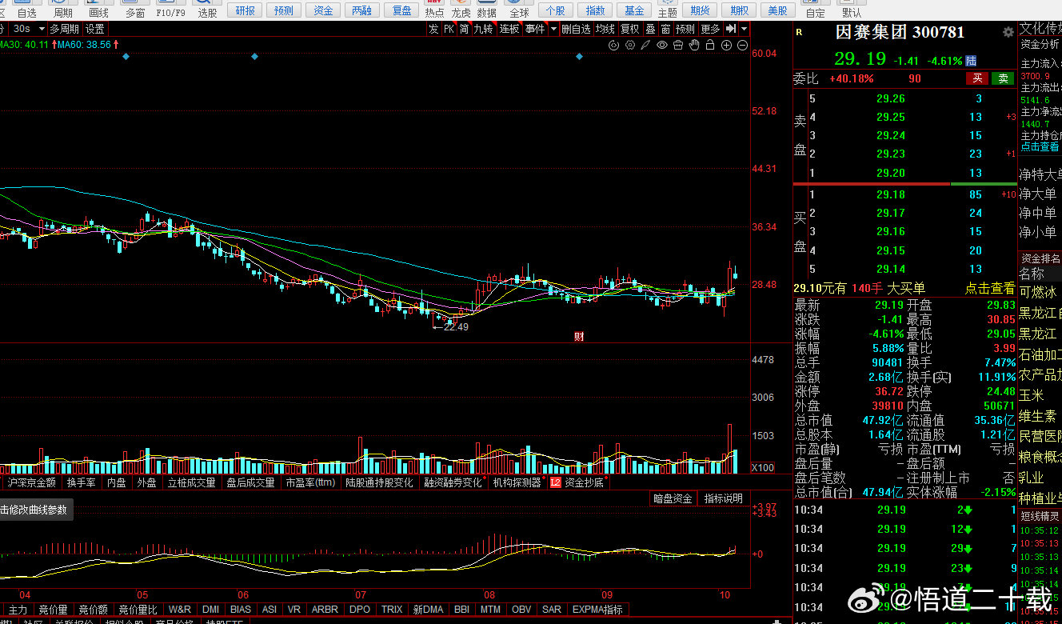This screenshot has height=624, width=1062.
Task: Toggle the eye visibility icon on chart
Action: 661,46
